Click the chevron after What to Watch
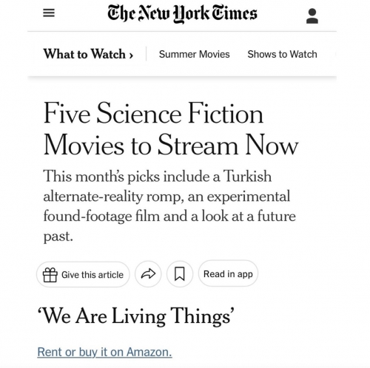The height and width of the screenshot is (368, 370). 131,55
